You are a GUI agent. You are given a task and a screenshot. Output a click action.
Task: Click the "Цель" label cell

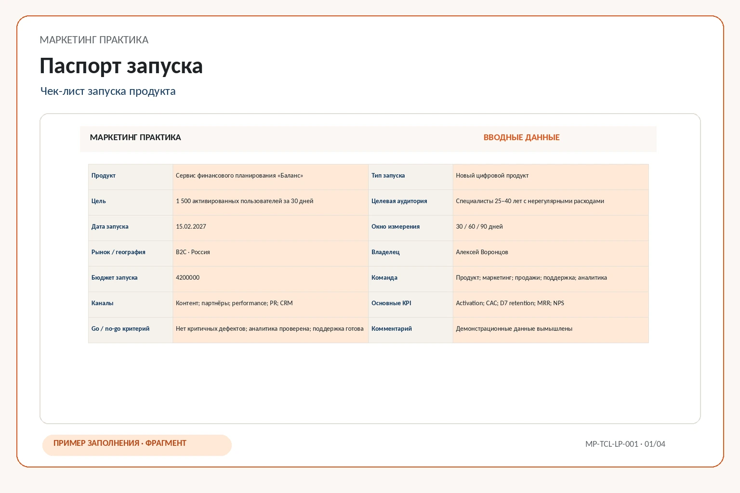(x=131, y=202)
